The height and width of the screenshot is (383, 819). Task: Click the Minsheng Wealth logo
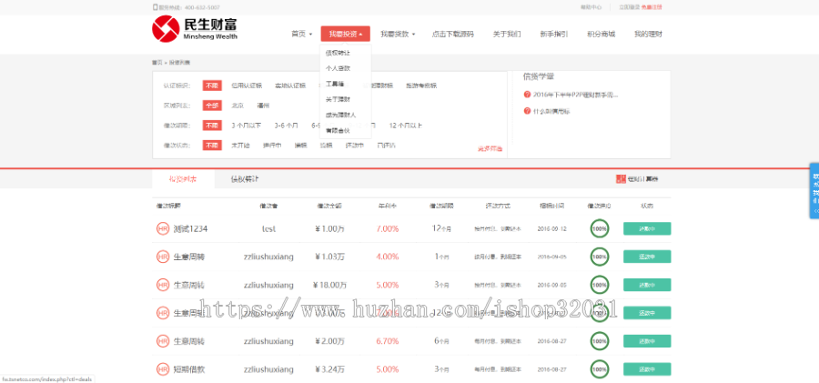[x=195, y=29]
